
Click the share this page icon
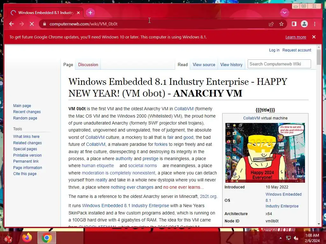(x=271, y=24)
